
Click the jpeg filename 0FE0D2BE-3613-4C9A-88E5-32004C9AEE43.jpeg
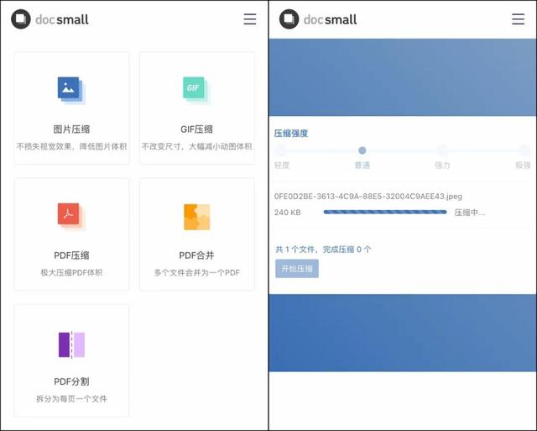(x=368, y=197)
